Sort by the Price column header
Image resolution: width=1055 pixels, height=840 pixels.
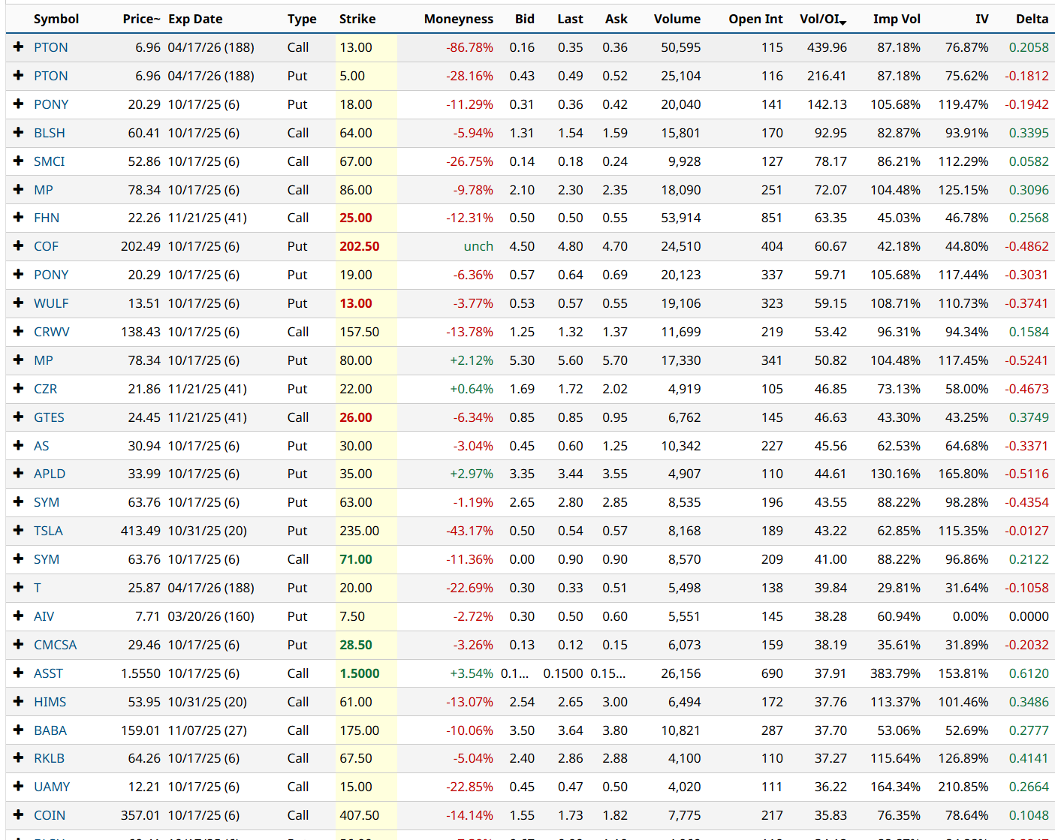pyautogui.click(x=142, y=19)
